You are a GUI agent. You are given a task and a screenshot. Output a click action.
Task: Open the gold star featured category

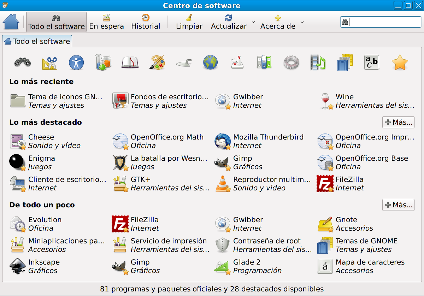(x=400, y=63)
